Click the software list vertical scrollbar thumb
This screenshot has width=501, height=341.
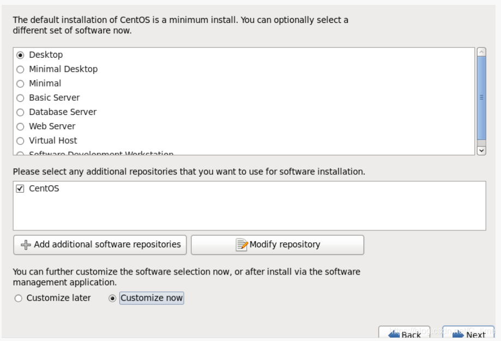tap(481, 98)
